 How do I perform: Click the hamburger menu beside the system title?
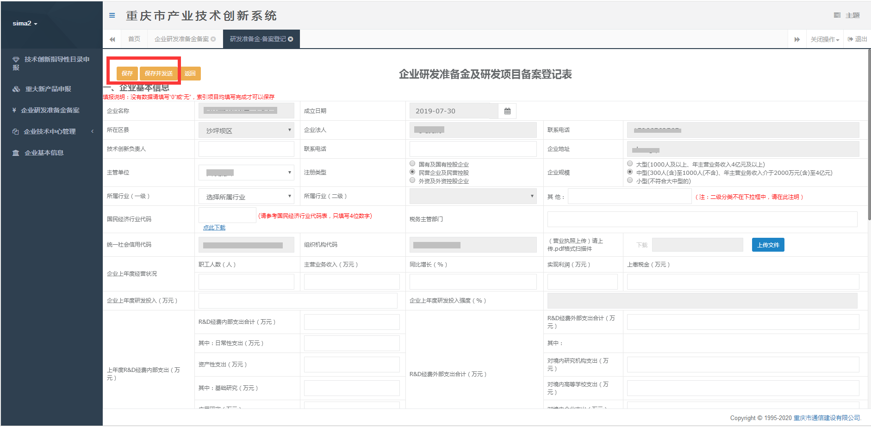click(x=112, y=15)
